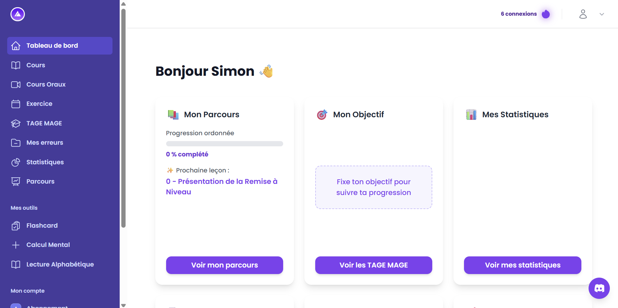
Task: Open Lecture Alphabétique tool
Action: tap(60, 265)
